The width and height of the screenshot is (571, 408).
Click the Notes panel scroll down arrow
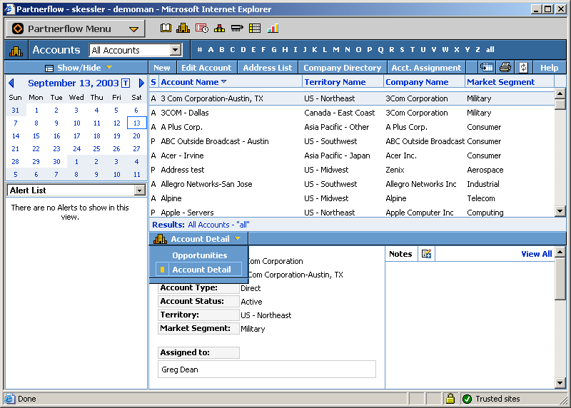click(x=560, y=382)
